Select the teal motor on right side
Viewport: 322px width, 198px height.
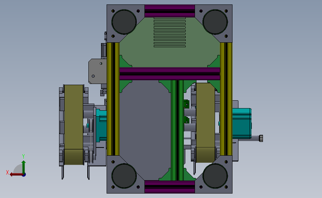242,123
